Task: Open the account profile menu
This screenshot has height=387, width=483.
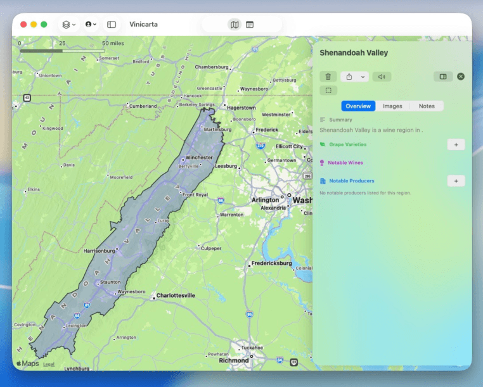Action: (x=91, y=24)
